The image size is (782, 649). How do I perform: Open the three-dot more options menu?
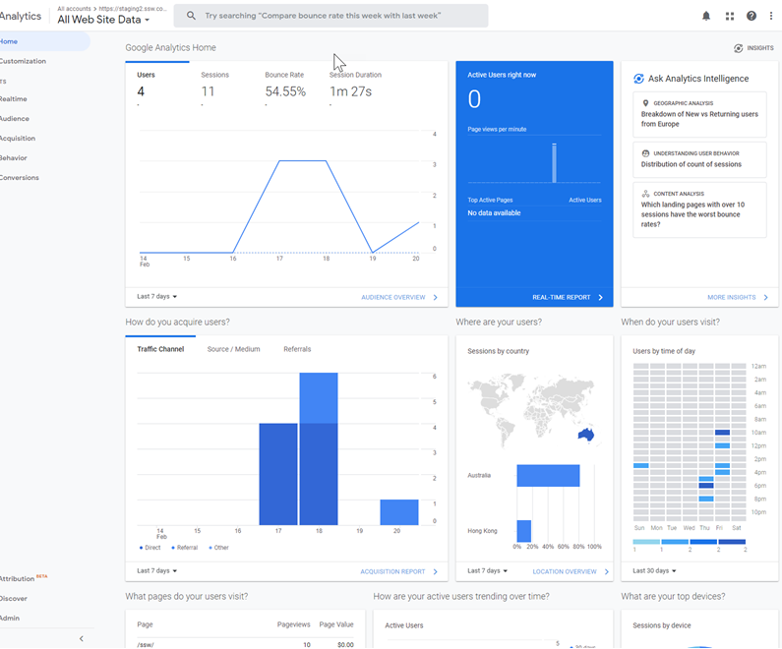tap(771, 16)
